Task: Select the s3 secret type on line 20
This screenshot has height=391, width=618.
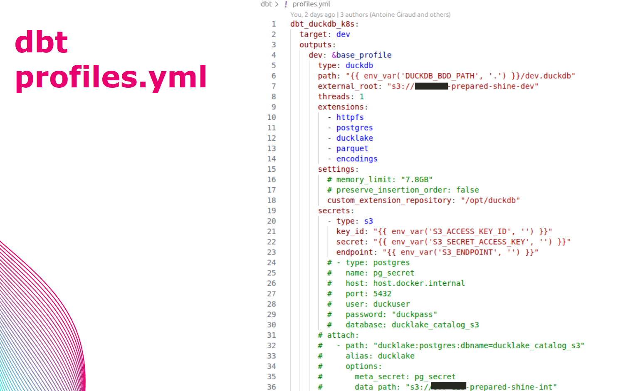Action: tap(368, 221)
